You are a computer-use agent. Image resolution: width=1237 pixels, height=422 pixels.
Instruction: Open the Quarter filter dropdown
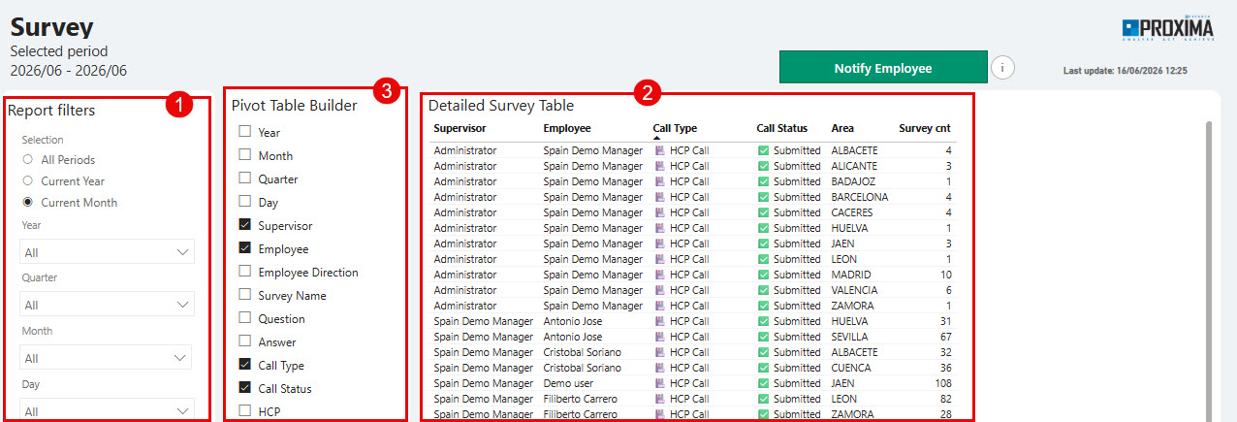tap(107, 305)
